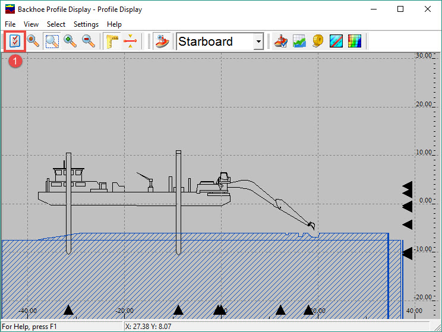The width and height of the screenshot is (442, 332).
Task: Click the zoom in icon
Action: (71, 42)
